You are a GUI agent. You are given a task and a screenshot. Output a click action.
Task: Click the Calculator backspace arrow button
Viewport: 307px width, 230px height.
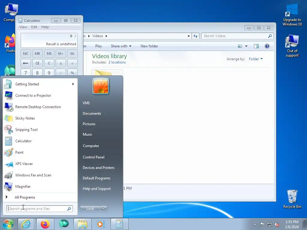pos(26,63)
